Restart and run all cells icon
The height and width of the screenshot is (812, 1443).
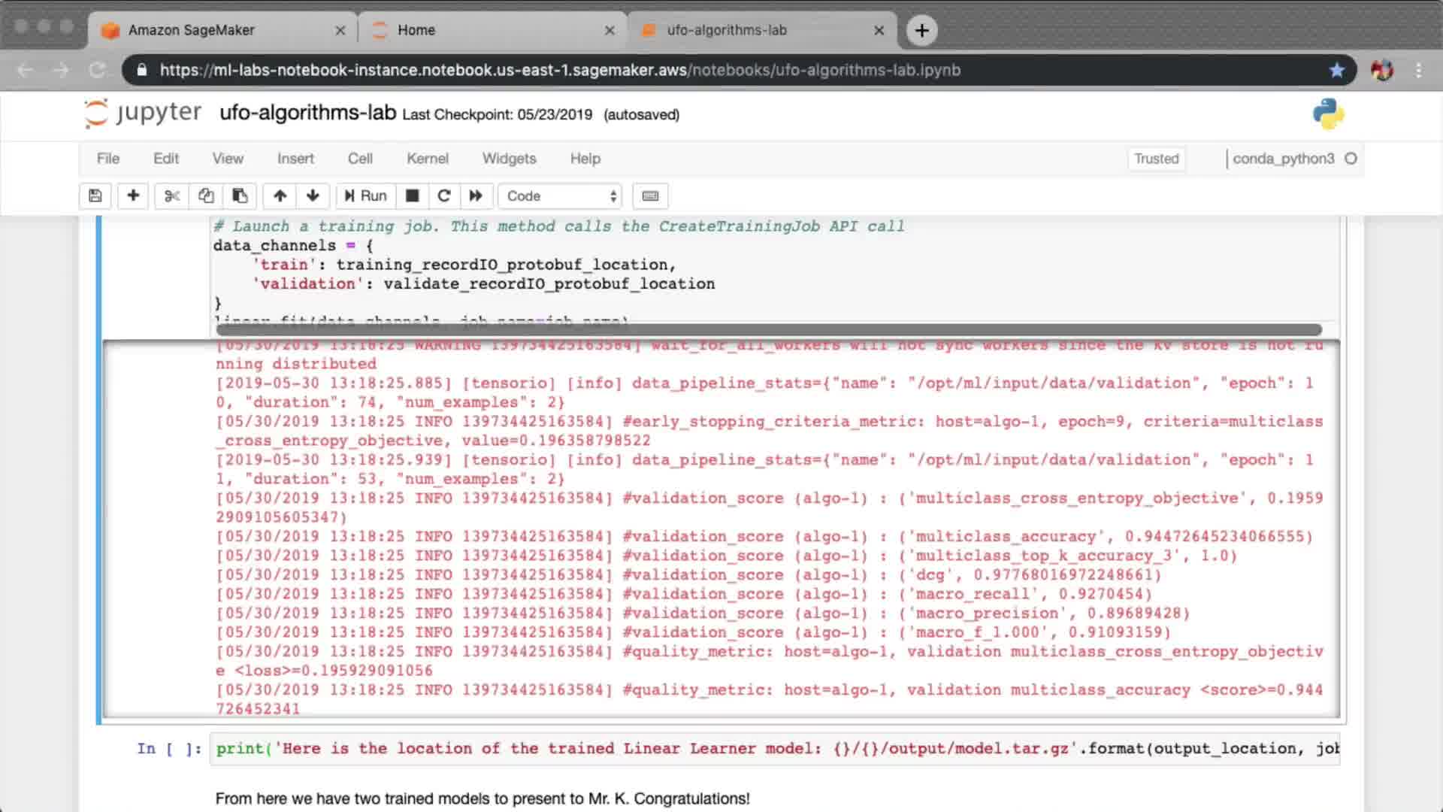(476, 196)
